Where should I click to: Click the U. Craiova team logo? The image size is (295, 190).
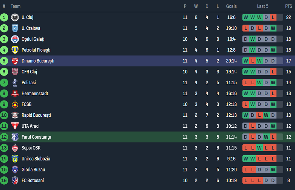click(x=15, y=28)
